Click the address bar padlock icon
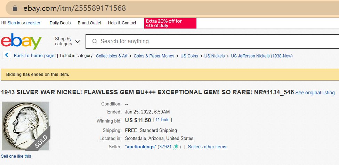This screenshot has width=339, height=165. 14,8
